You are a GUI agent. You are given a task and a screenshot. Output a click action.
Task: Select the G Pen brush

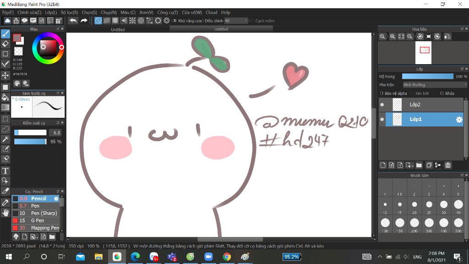[36, 220]
